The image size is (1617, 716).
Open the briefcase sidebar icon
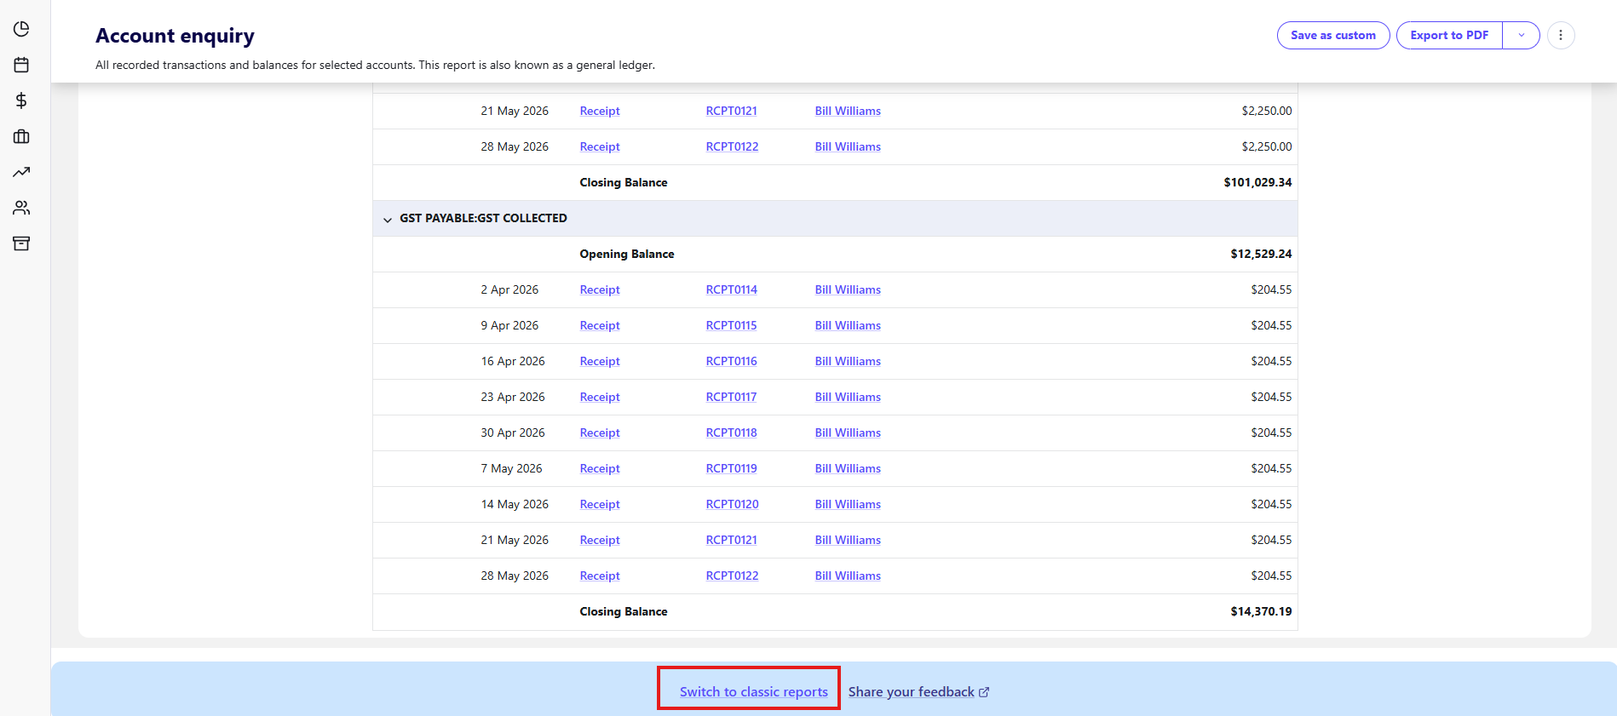coord(21,136)
